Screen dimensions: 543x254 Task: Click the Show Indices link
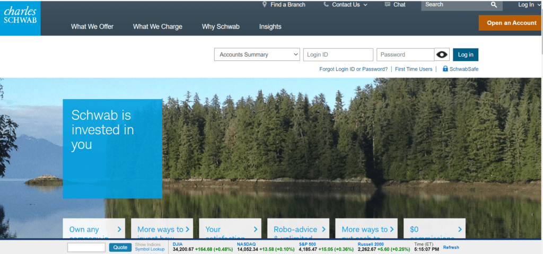[x=148, y=244]
